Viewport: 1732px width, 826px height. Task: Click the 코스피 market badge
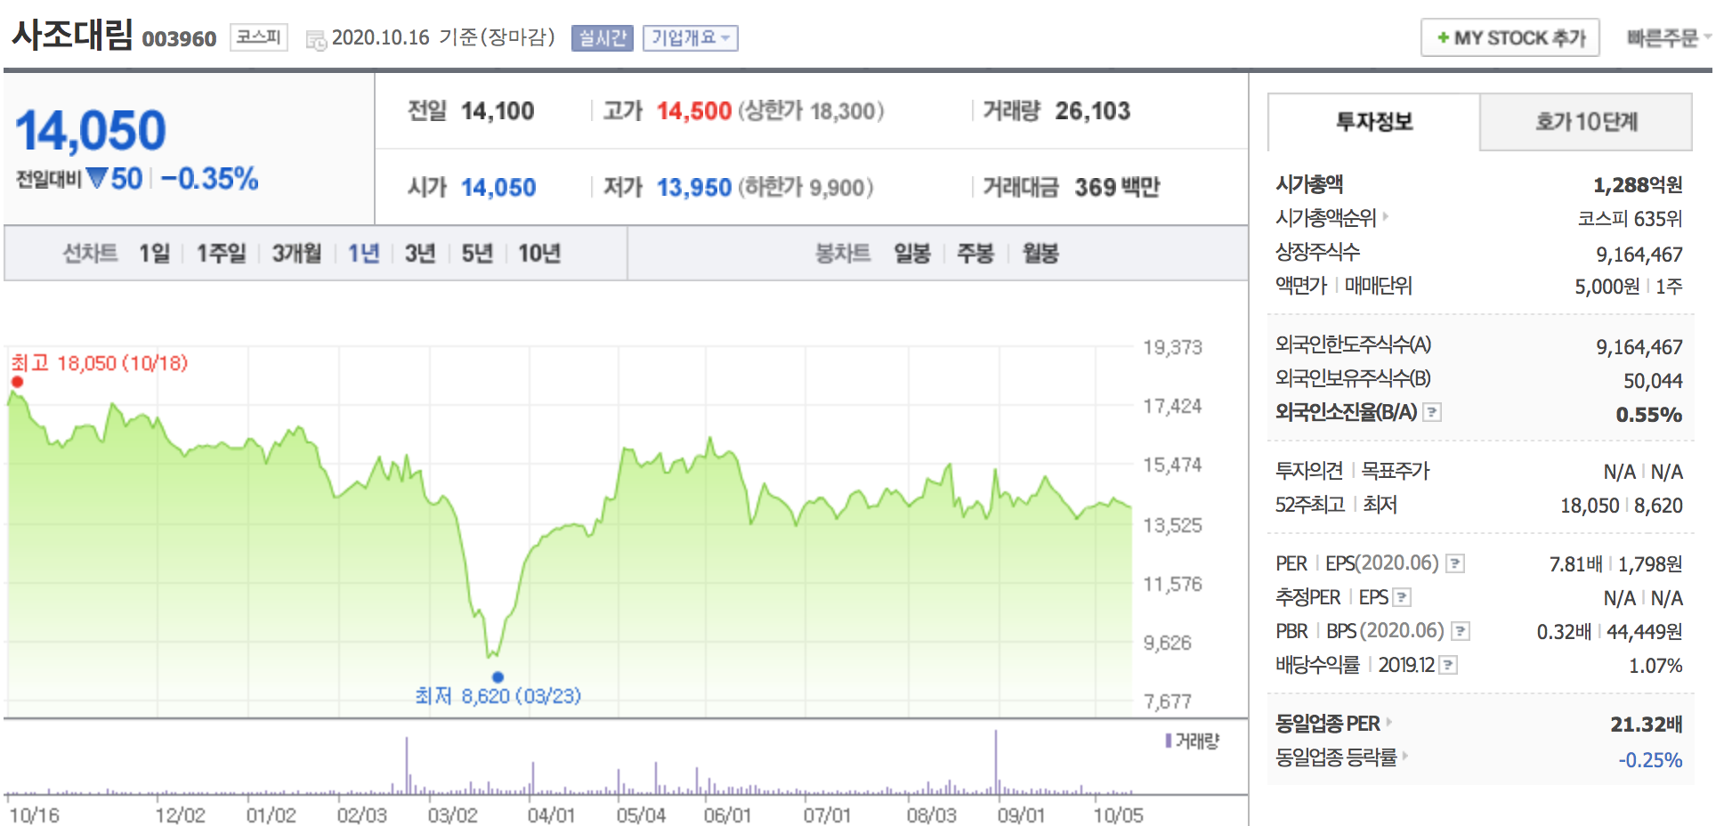[x=259, y=37]
